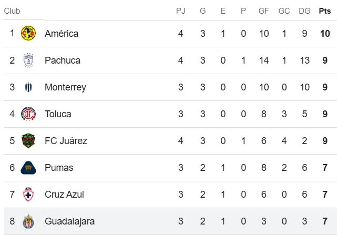Open the FC Juárez name link
337x235 pixels.
(x=66, y=141)
